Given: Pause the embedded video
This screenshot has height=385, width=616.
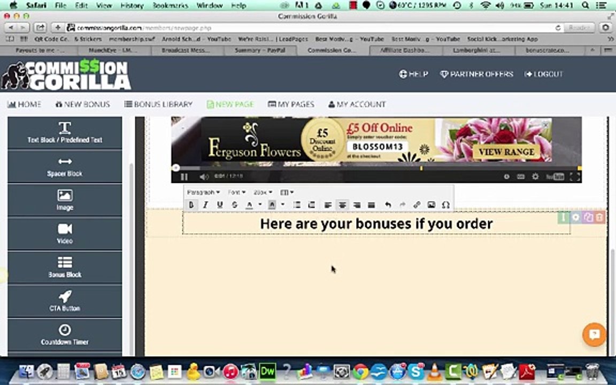Looking at the screenshot, I should coord(184,177).
